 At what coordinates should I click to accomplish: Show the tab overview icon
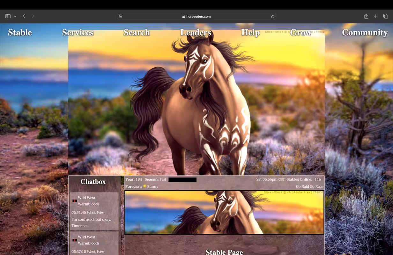(385, 16)
